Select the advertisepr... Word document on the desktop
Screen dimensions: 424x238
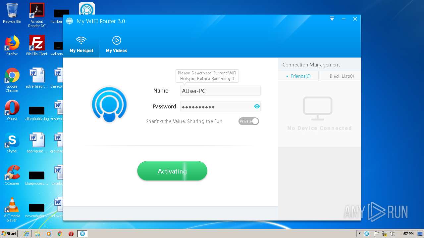[x=37, y=78]
